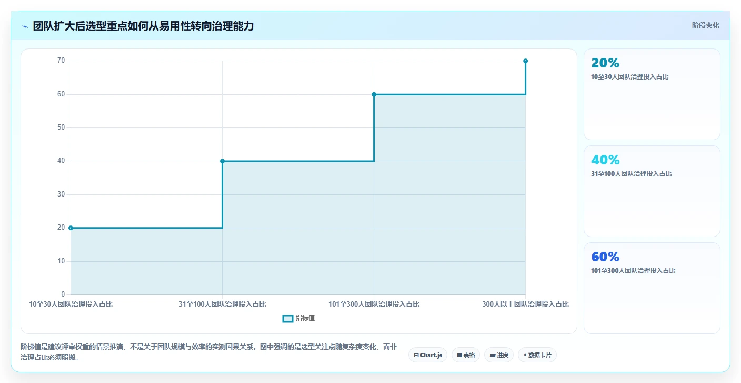Select the 进度 tag chip
This screenshot has width=741, height=383.
pyautogui.click(x=499, y=355)
